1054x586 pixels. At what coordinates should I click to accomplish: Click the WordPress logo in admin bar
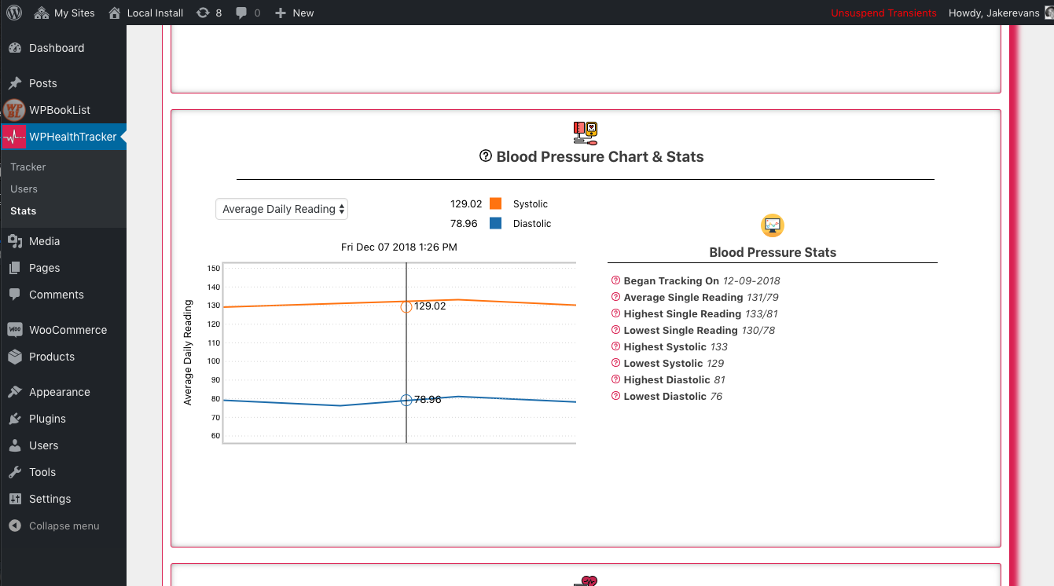pyautogui.click(x=13, y=13)
